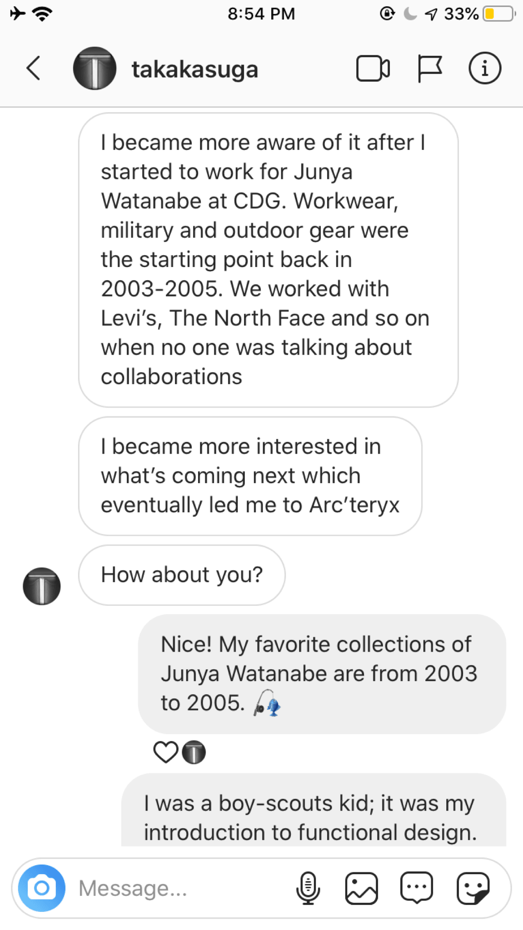523x930 pixels.
Task: Go back using the left chevron arrow
Action: 34,69
